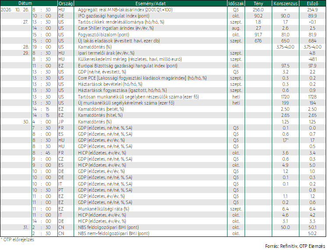
Task: Click the Időszak column header
Action: (236, 4)
